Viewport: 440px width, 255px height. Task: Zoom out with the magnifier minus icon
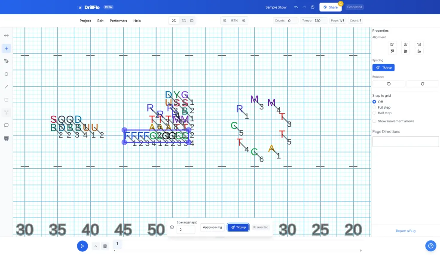tap(225, 21)
